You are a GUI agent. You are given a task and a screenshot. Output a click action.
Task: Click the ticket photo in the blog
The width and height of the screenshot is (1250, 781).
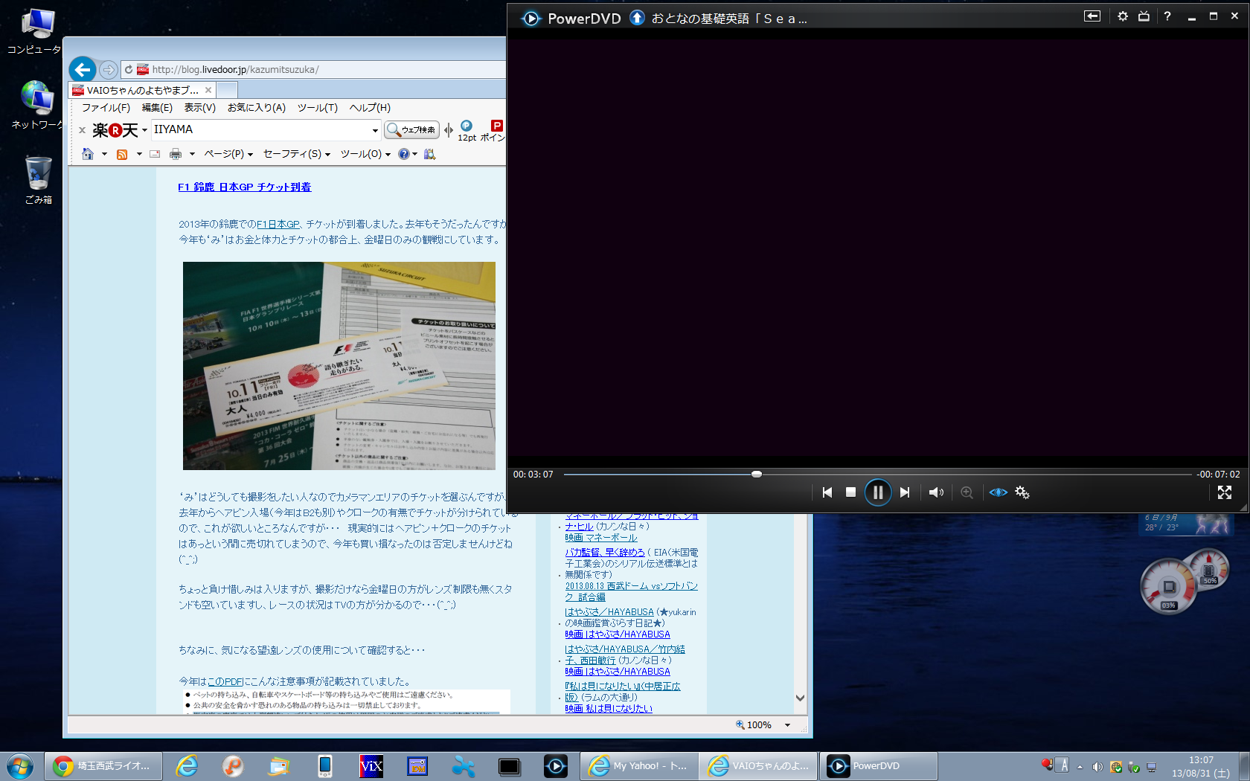click(x=339, y=366)
